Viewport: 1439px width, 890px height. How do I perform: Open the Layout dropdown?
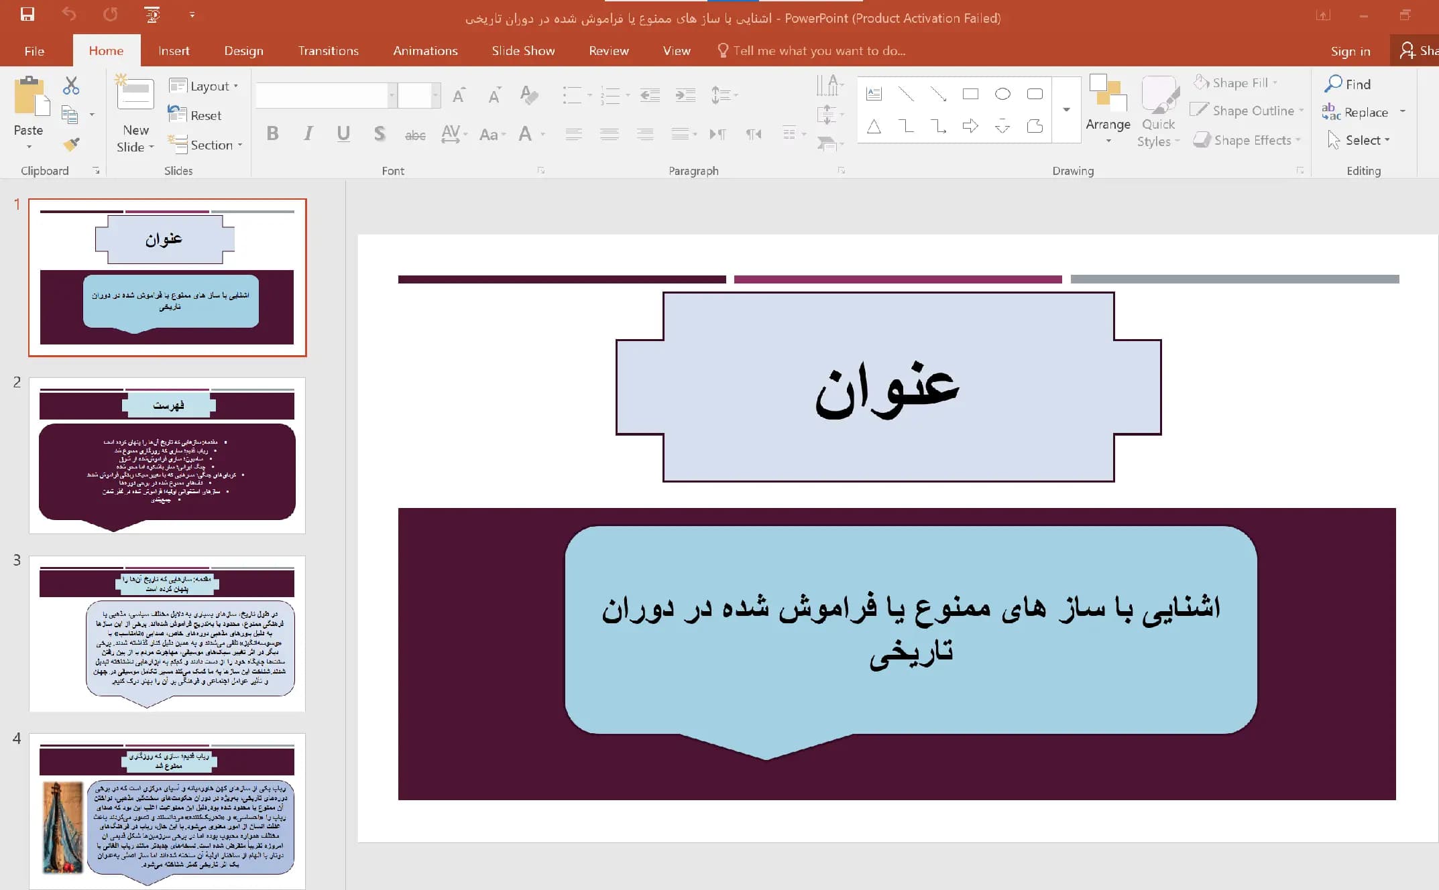(203, 86)
